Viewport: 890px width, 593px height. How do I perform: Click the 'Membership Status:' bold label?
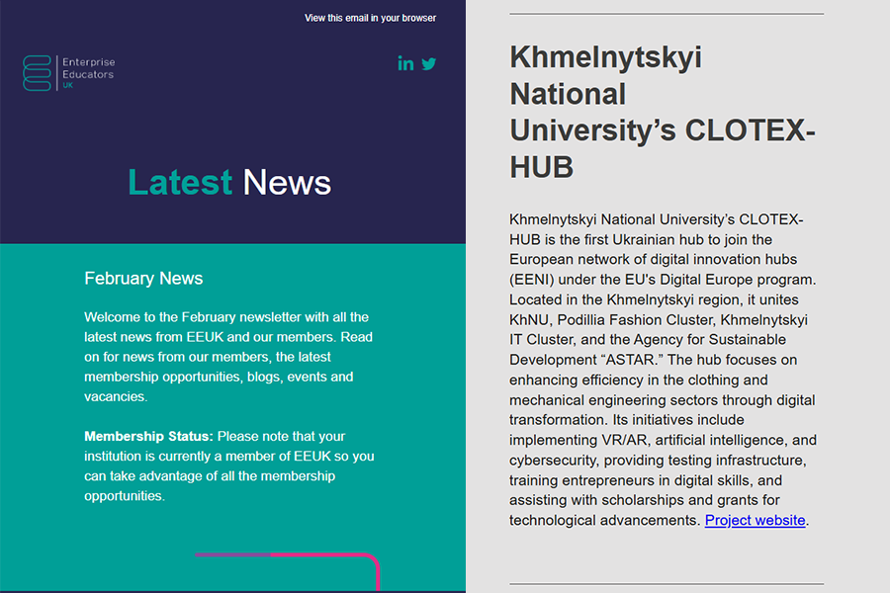pyautogui.click(x=148, y=437)
